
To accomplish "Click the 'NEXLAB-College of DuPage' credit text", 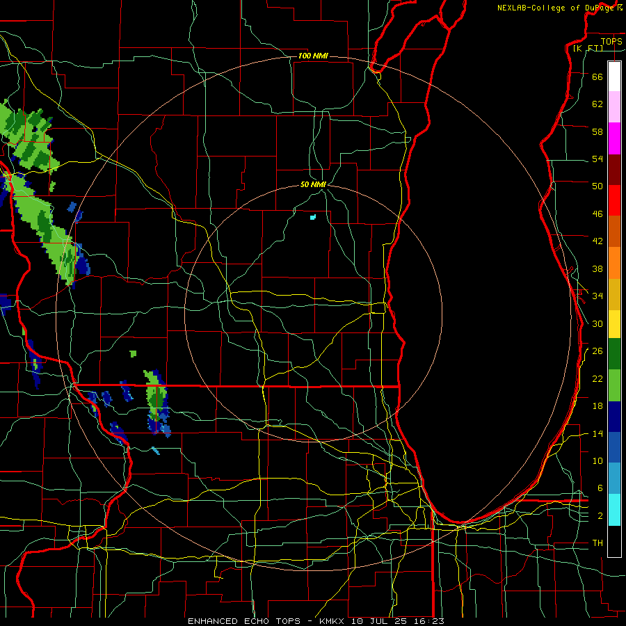I will [556, 8].
